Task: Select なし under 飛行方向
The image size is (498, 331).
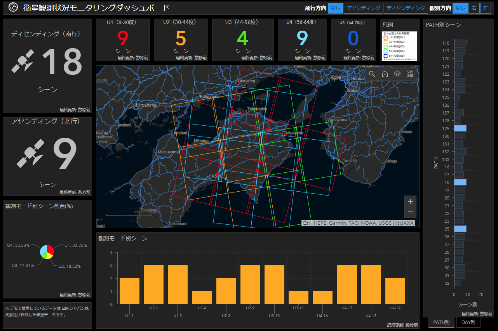Action: click(x=335, y=8)
